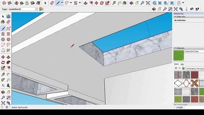Pick the red brick material thumbnail
Viewport: 204px width, 115px height.
195,75
